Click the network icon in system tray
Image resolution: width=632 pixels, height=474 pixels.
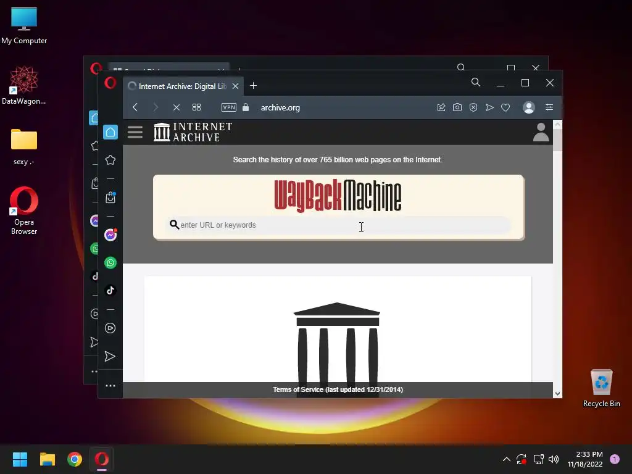point(538,459)
